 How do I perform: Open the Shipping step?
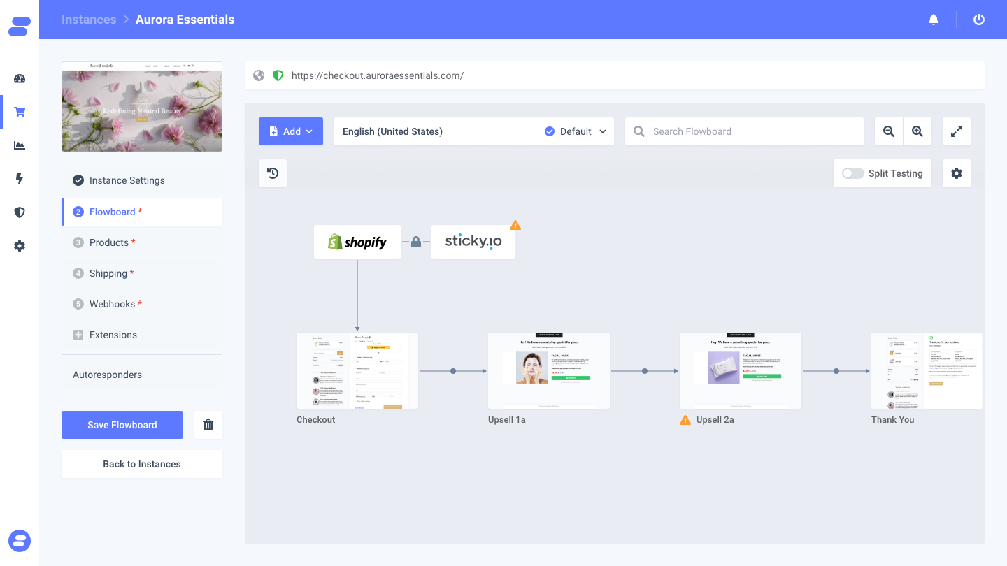click(142, 273)
